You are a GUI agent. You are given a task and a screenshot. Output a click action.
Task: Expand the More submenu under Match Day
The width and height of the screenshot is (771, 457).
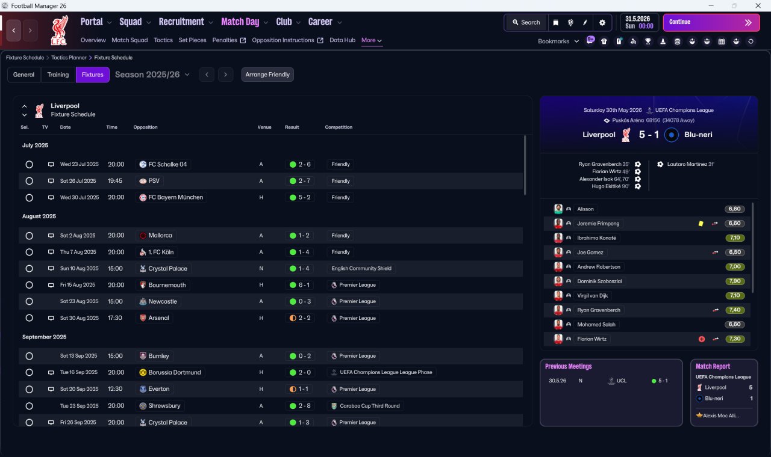(372, 40)
